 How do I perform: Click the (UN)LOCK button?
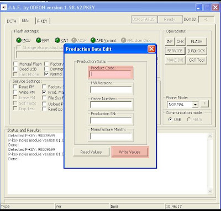pyautogui.click(x=197, y=51)
